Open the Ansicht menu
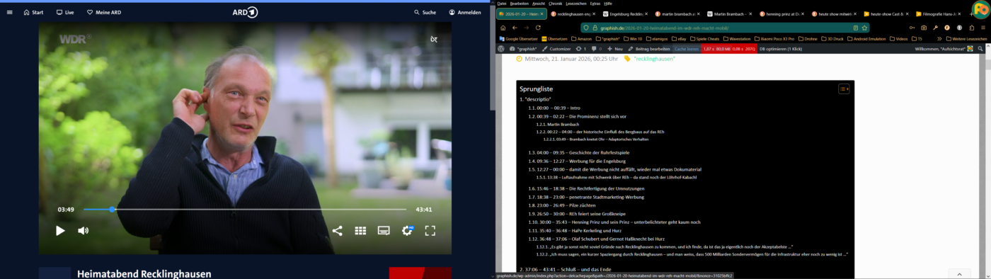991x279 pixels. click(x=539, y=3)
